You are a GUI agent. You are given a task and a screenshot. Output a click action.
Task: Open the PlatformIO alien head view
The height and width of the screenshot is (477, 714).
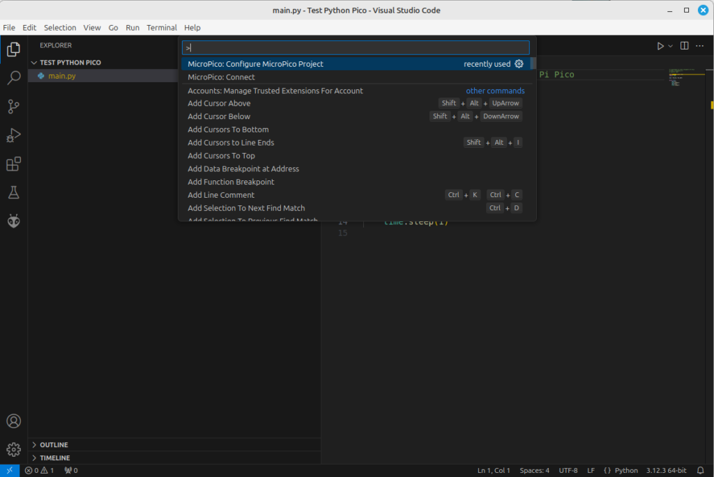click(14, 221)
